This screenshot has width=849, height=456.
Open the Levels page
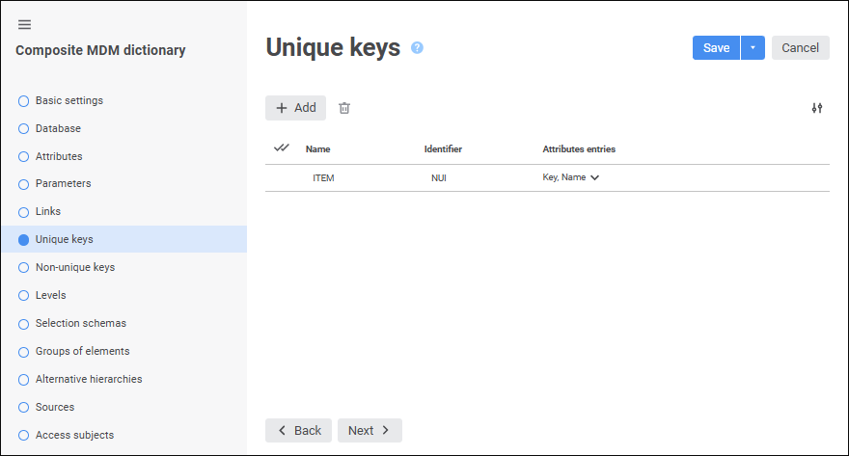pyautogui.click(x=50, y=295)
